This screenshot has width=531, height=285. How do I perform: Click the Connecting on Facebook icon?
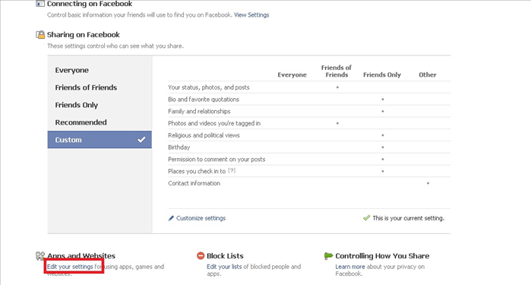pyautogui.click(x=40, y=4)
